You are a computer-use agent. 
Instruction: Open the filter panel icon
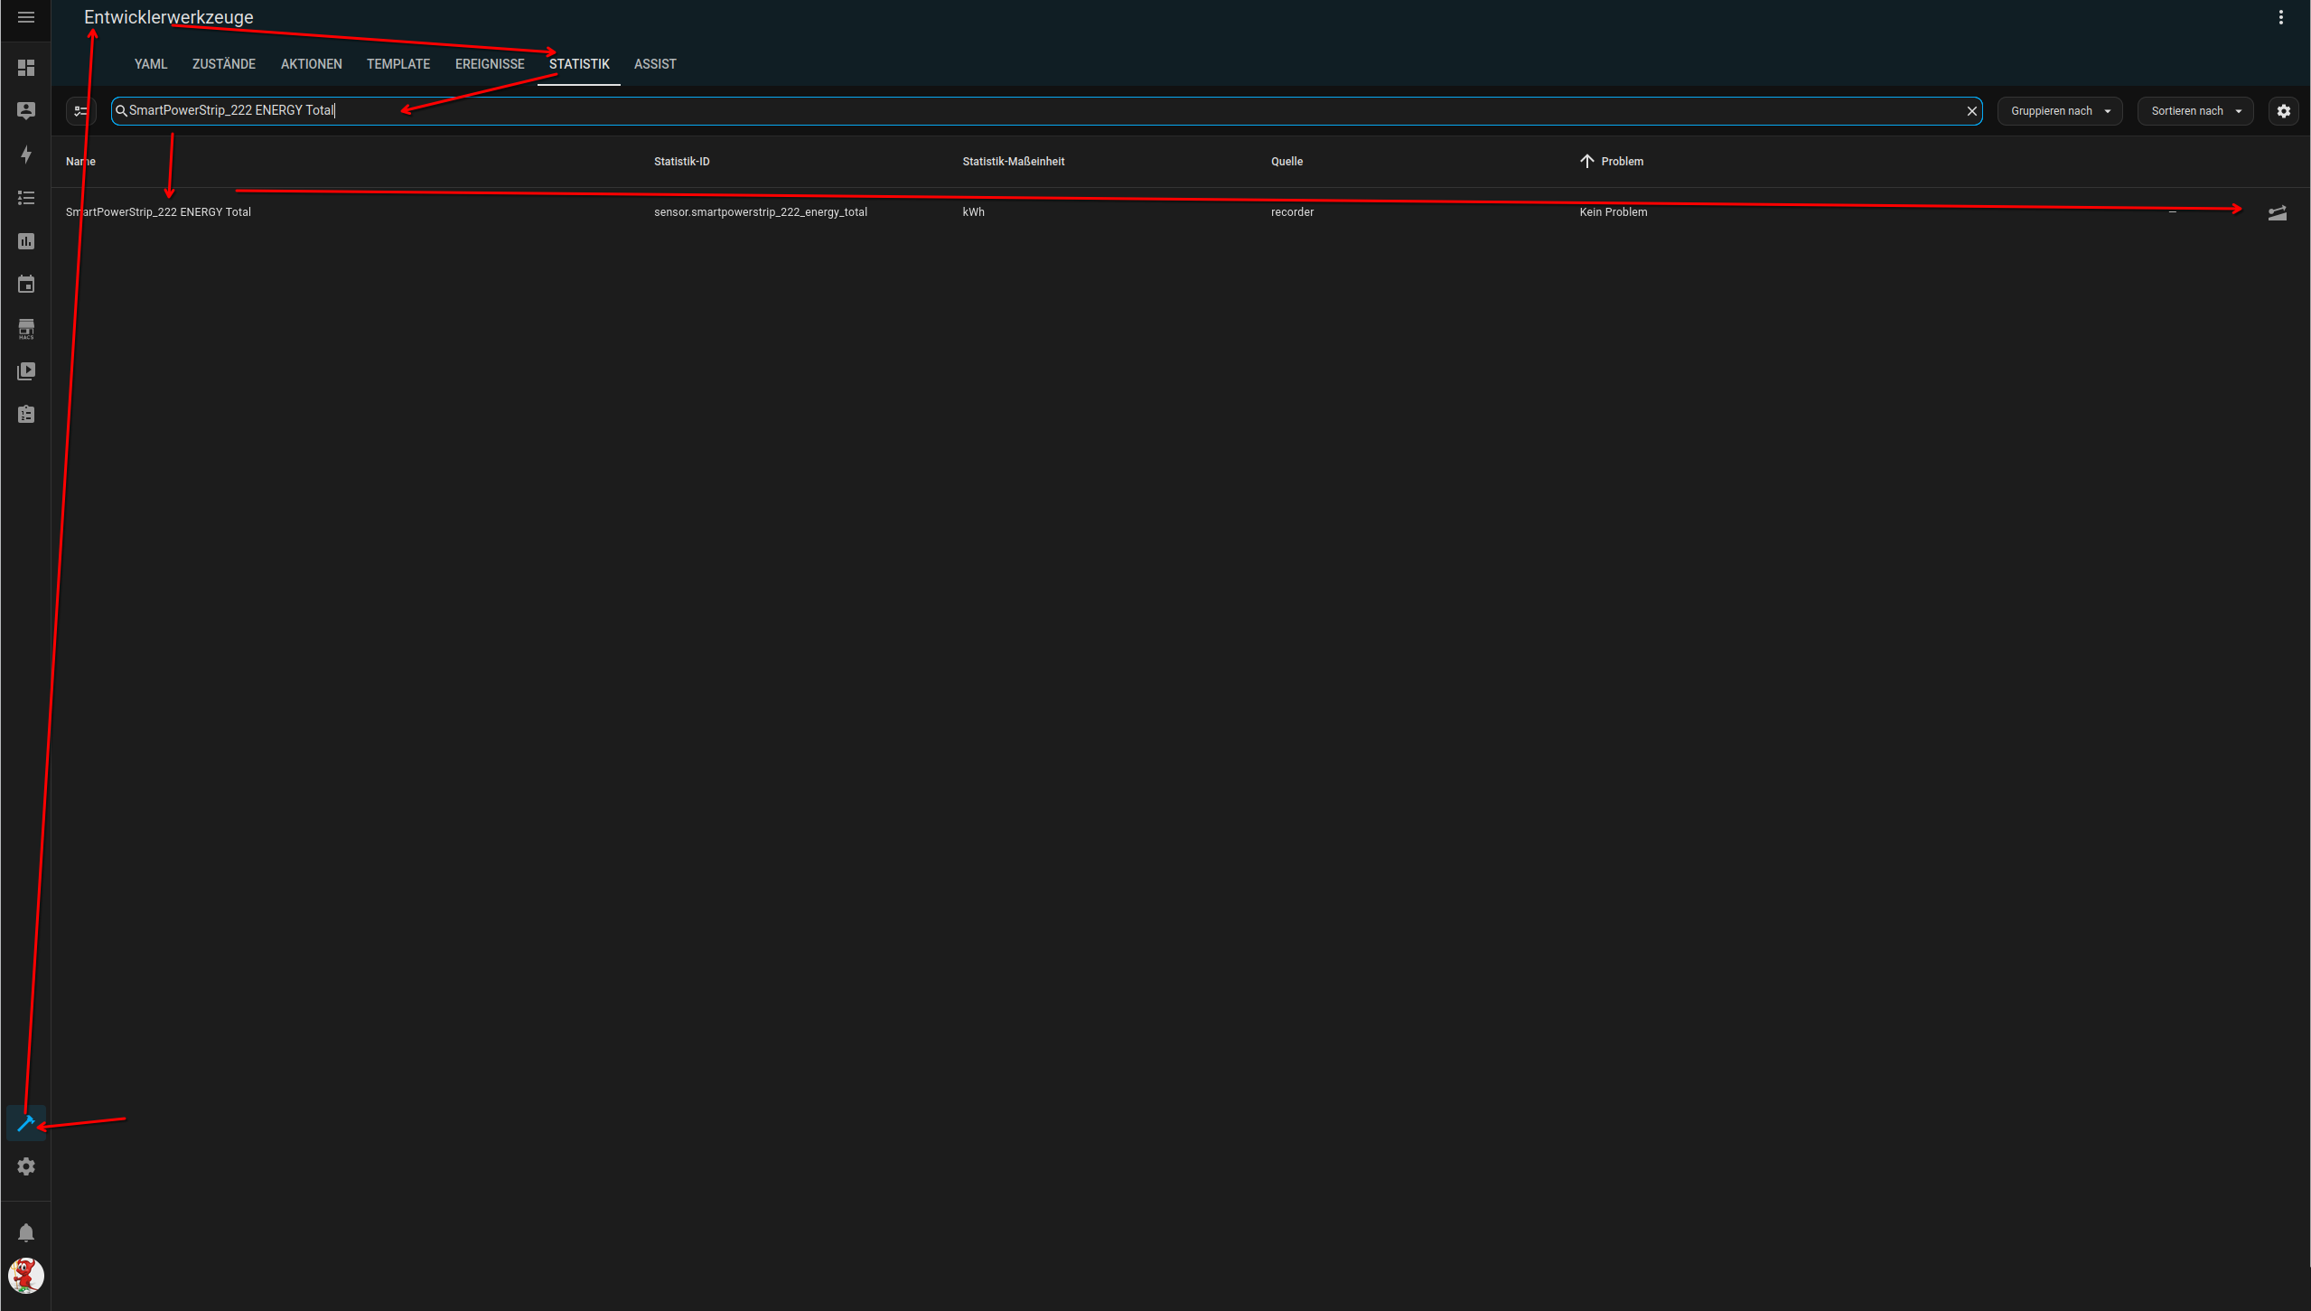(x=81, y=111)
